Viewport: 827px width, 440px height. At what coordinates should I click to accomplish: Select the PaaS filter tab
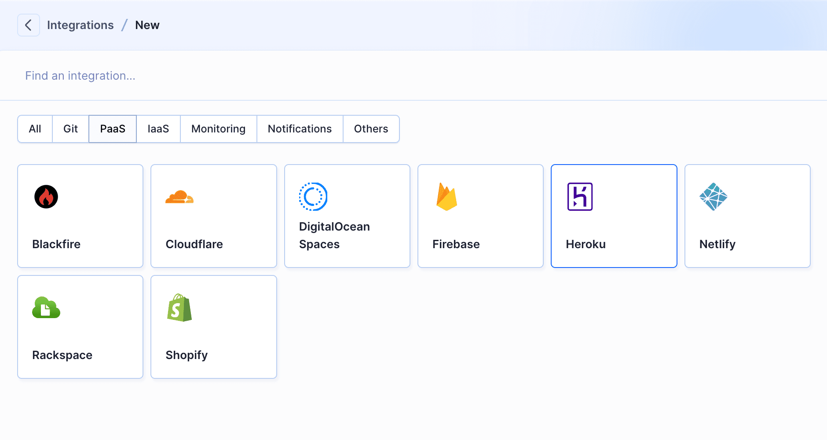113,129
